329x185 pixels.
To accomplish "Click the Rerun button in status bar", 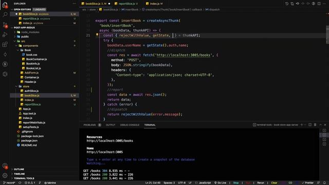I will coord(261,183).
